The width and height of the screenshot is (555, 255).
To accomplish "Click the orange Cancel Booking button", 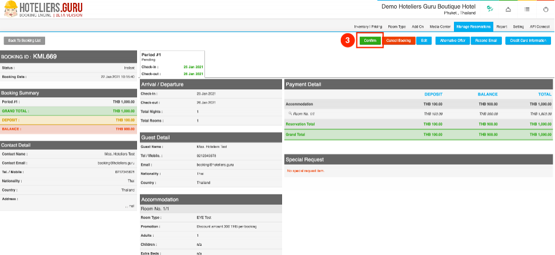I will click(398, 41).
